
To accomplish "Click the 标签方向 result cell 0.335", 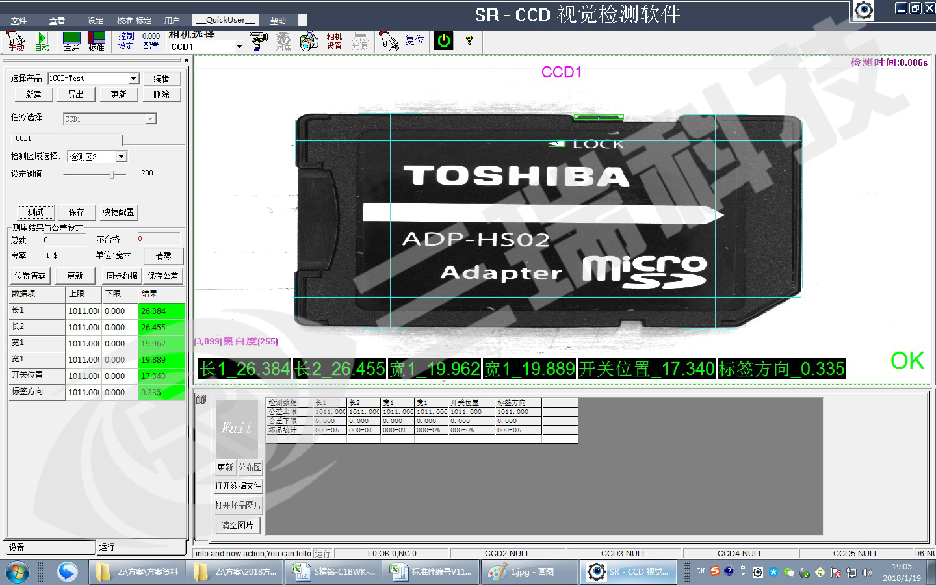I will tap(161, 392).
